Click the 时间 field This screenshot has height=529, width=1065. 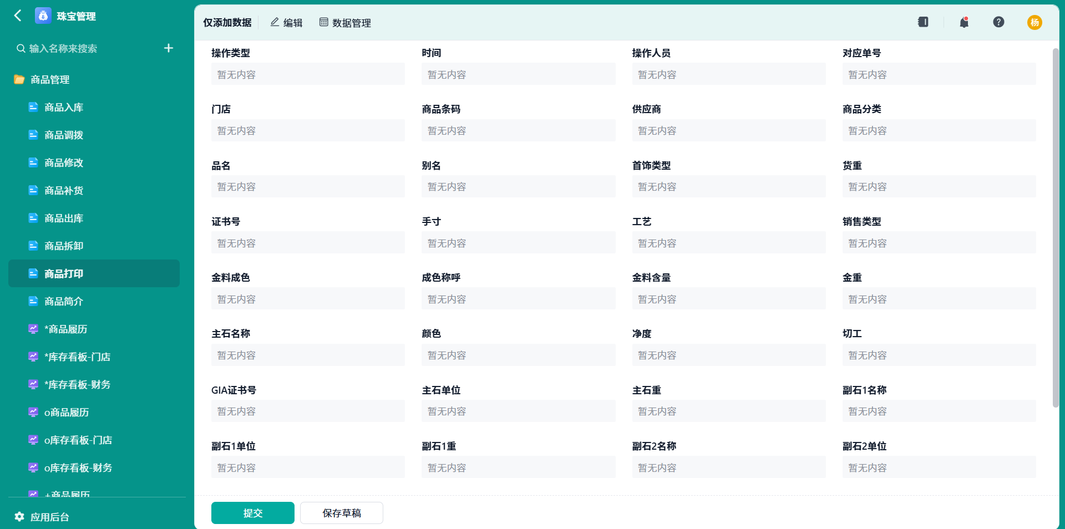[519, 74]
